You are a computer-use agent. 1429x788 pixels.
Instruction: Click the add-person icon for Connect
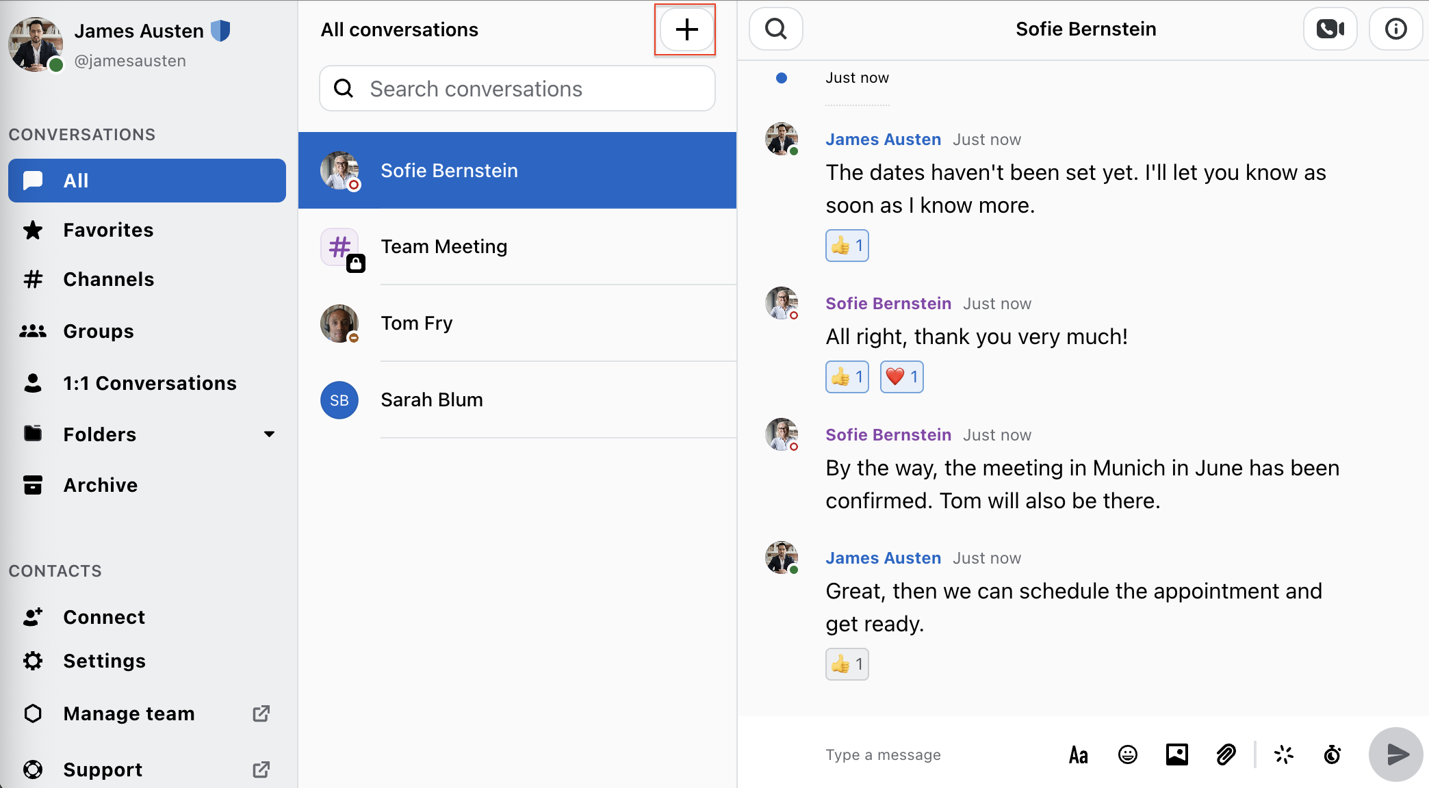click(33, 617)
